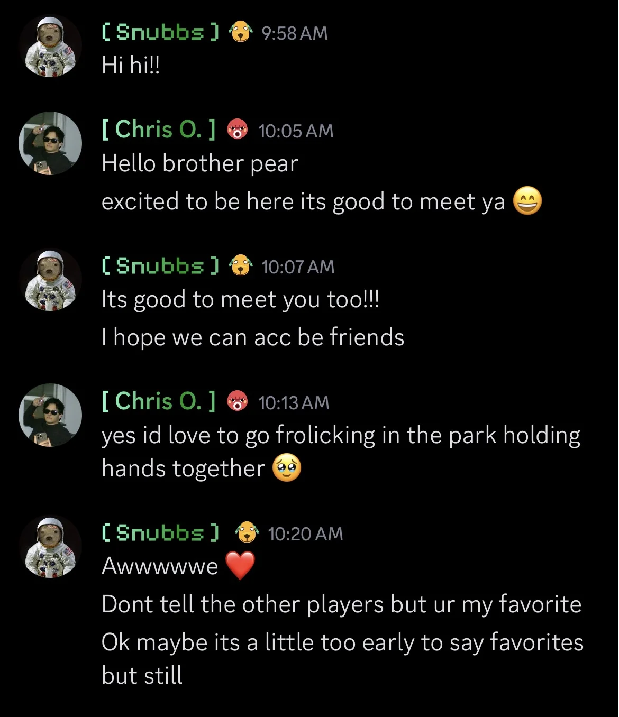Click the crying dog role icon at 9:58 AM
Viewport: 619px width, 717px height.
(240, 32)
